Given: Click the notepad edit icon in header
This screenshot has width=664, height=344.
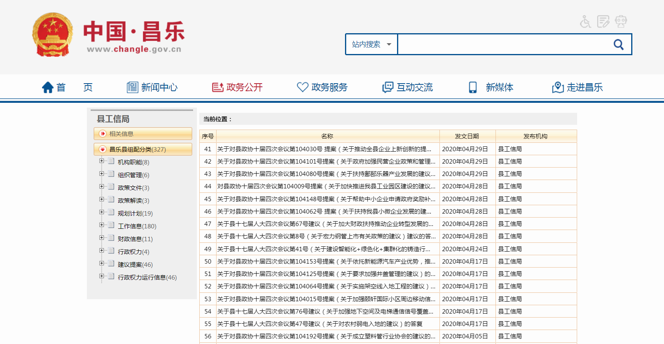Looking at the screenshot, I should point(603,22).
